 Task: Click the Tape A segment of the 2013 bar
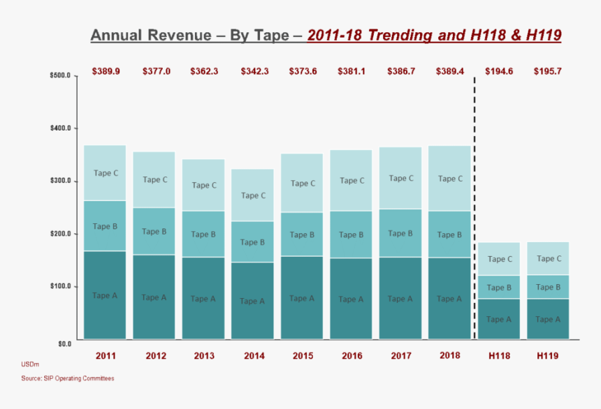pos(203,298)
